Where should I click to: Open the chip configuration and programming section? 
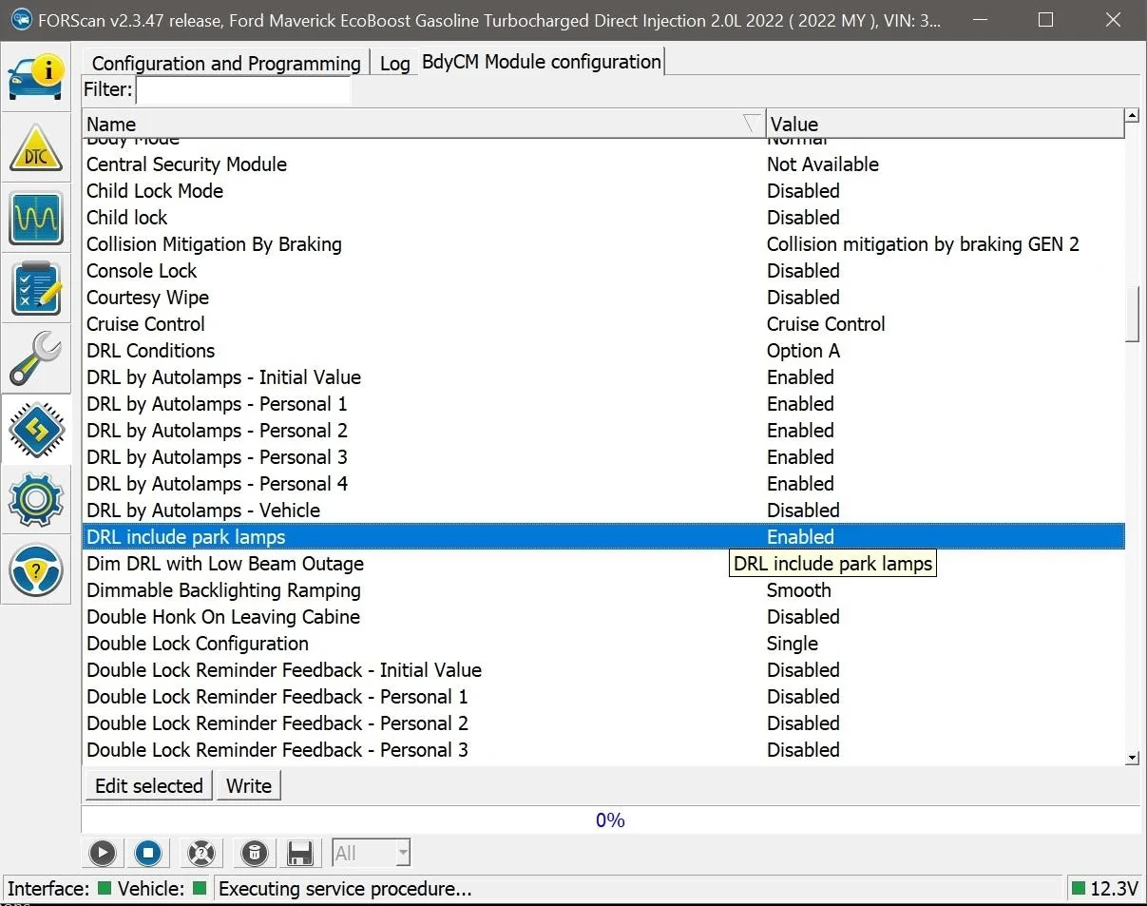[36, 429]
